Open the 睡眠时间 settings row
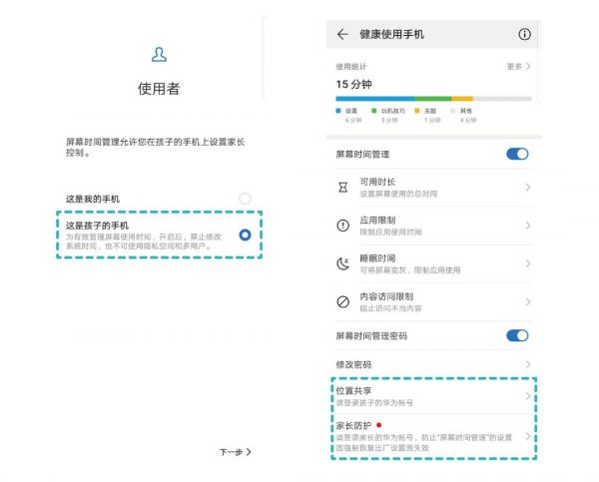599x482 pixels. tap(429, 263)
